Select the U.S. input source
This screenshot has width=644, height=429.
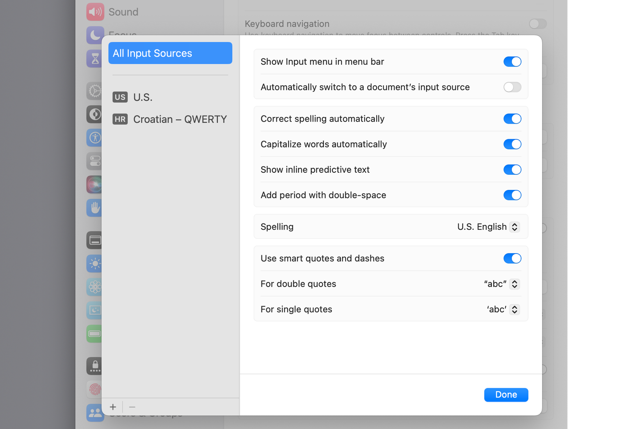pyautogui.click(x=143, y=97)
